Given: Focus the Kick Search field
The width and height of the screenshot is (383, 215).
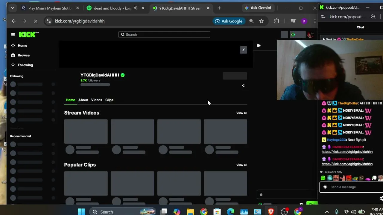Looking at the screenshot, I should tap(164, 35).
